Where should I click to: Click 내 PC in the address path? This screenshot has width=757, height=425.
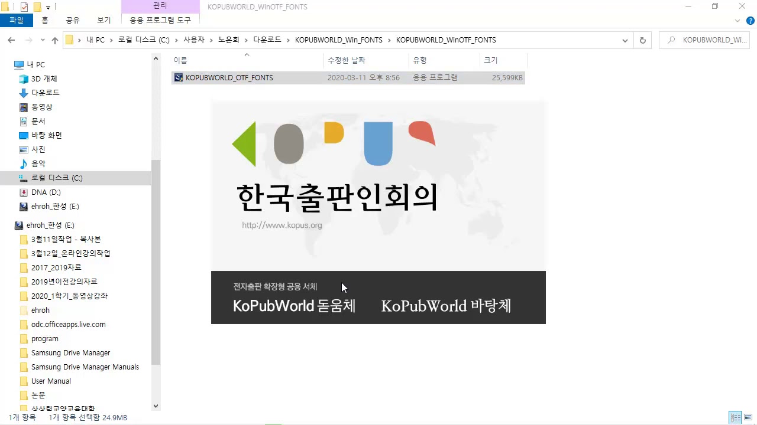[x=95, y=40]
